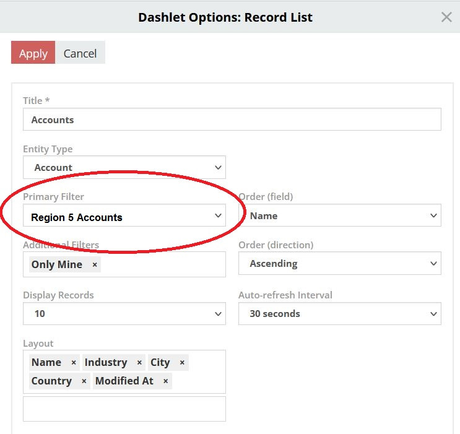Viewport: 460px width, 434px height.
Task: Remove the Only Mine filter tag
Action: [x=95, y=265]
